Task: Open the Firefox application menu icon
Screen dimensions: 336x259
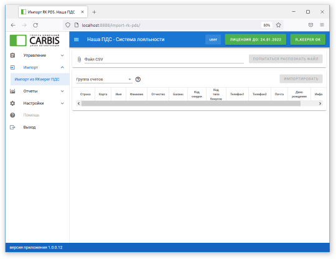Action: [322, 25]
